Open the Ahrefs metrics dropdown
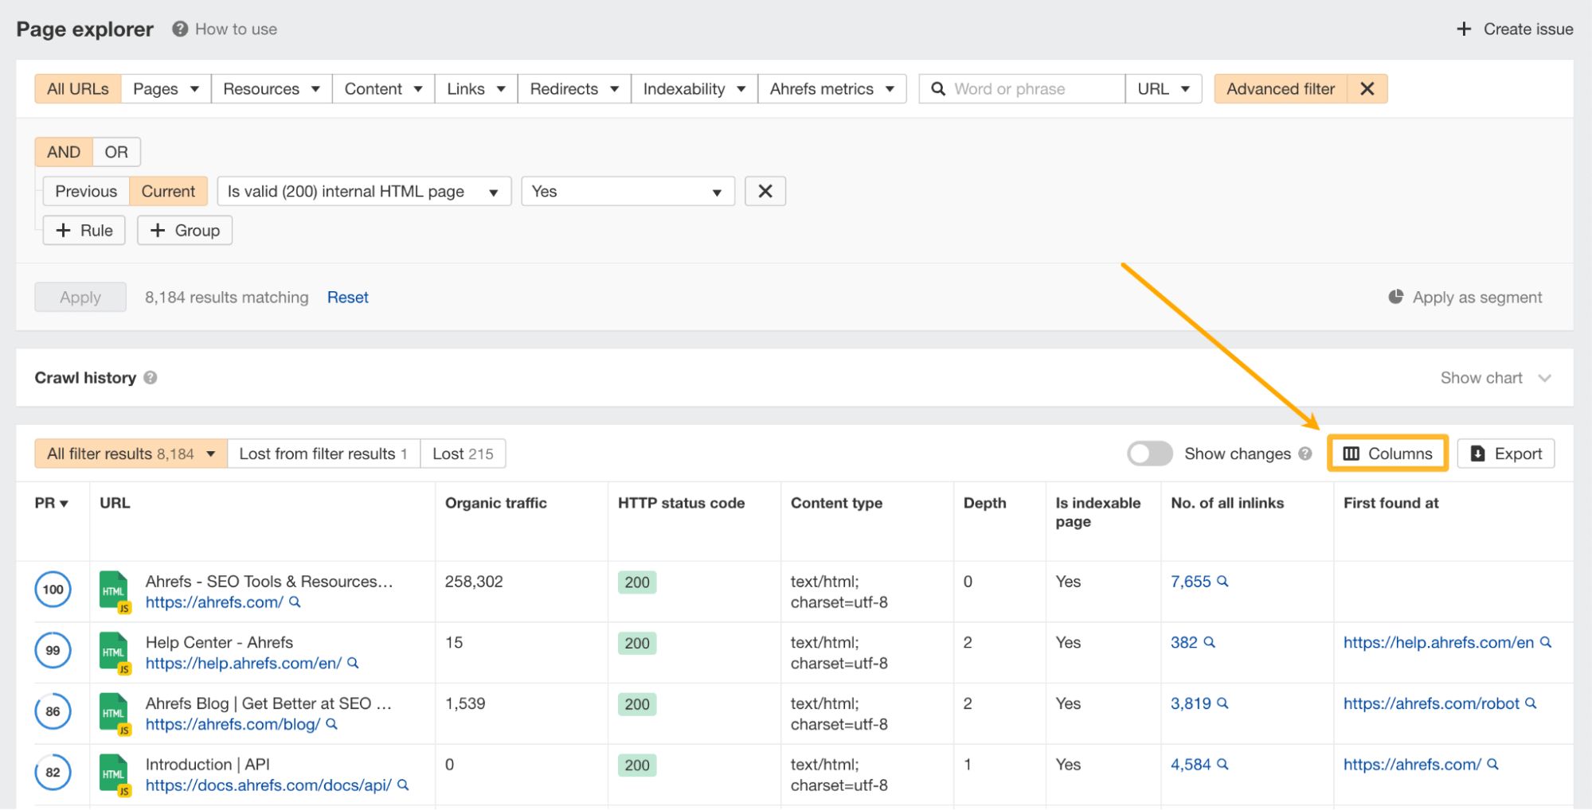Image resolution: width=1592 pixels, height=810 pixels. [832, 89]
